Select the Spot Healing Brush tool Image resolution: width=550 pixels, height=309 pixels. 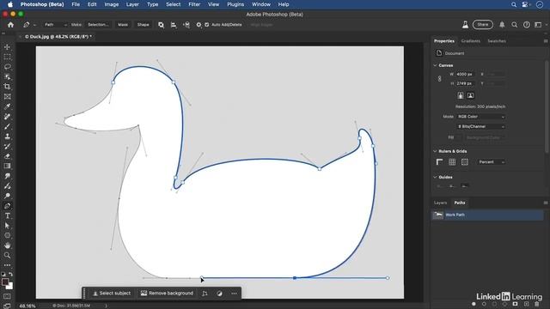7,117
